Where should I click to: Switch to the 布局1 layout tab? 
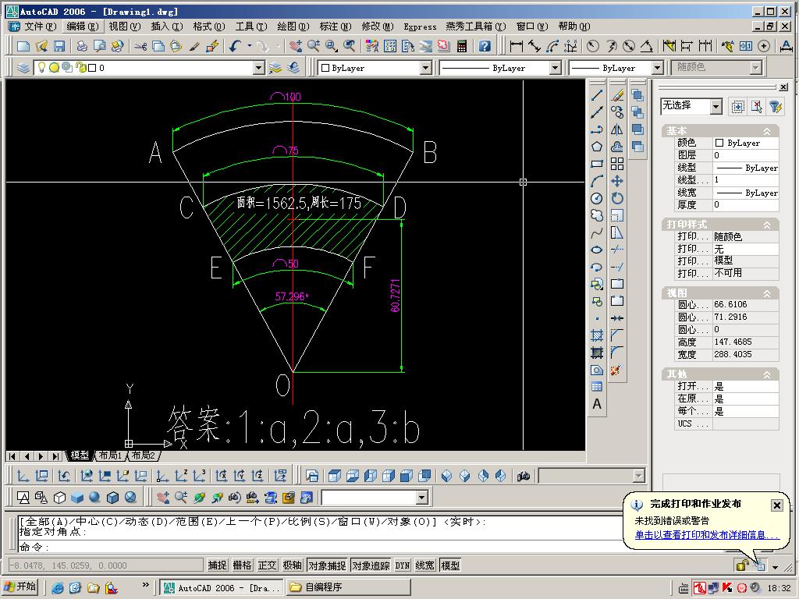click(x=110, y=455)
